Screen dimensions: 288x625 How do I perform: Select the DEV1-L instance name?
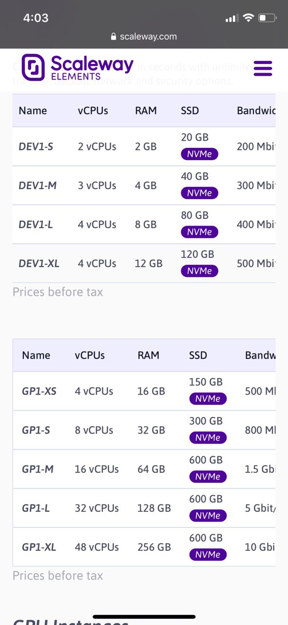coord(35,225)
